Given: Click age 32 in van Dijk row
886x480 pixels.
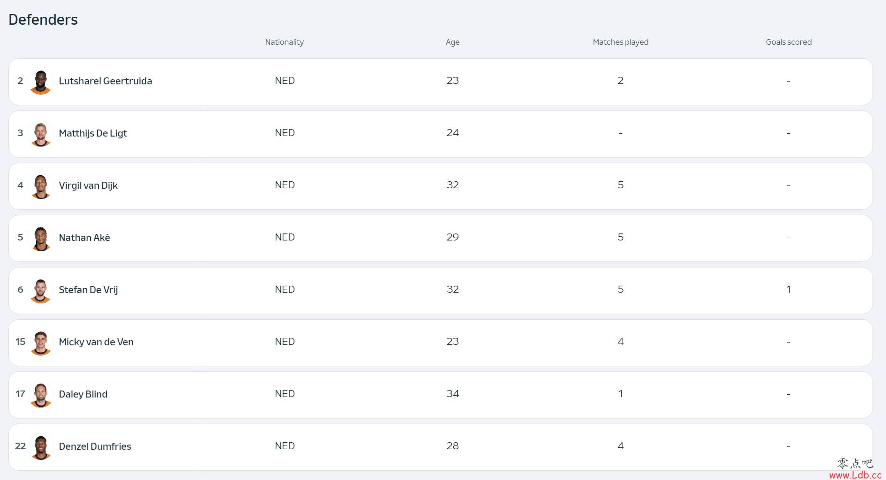Looking at the screenshot, I should coord(453,185).
